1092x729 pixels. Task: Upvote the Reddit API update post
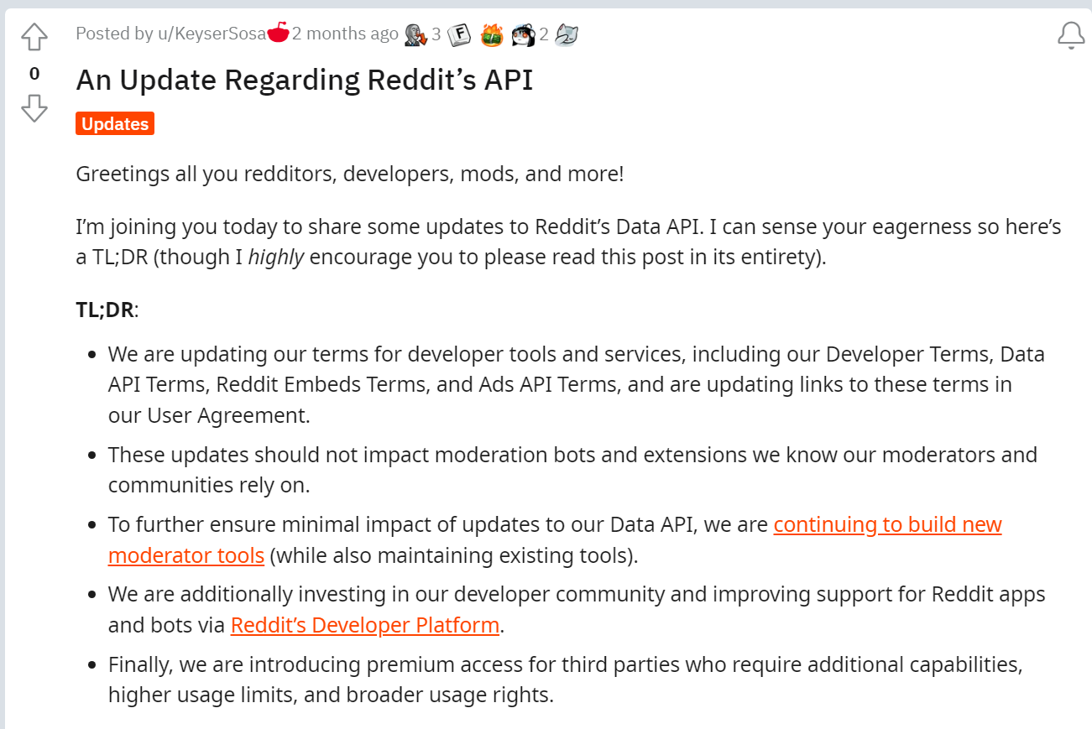[x=34, y=38]
